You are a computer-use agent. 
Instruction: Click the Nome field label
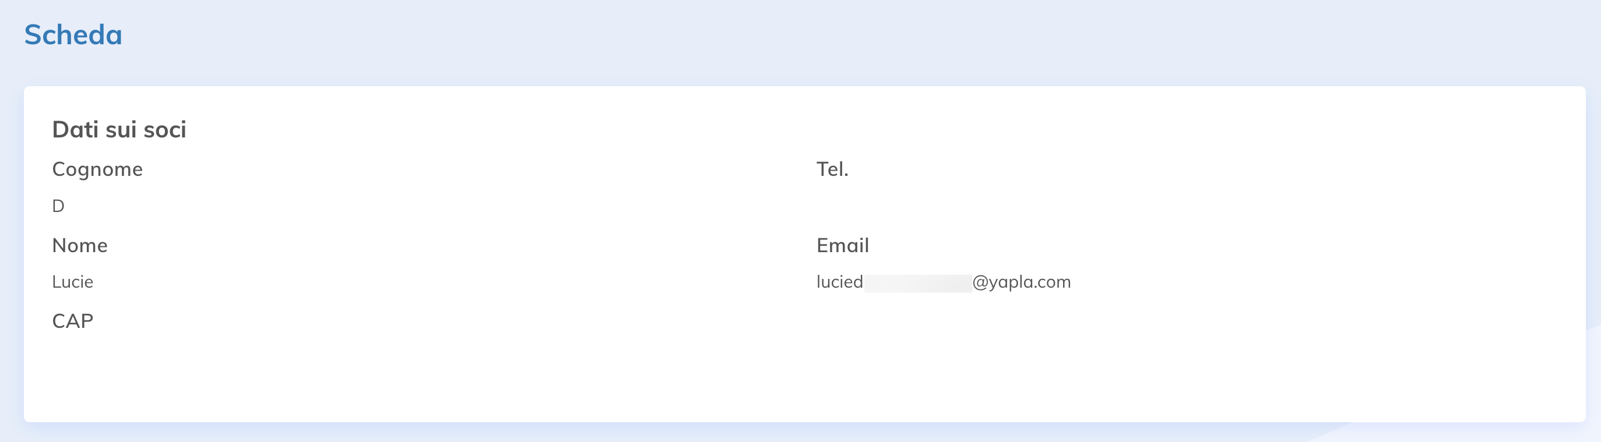pyautogui.click(x=79, y=245)
